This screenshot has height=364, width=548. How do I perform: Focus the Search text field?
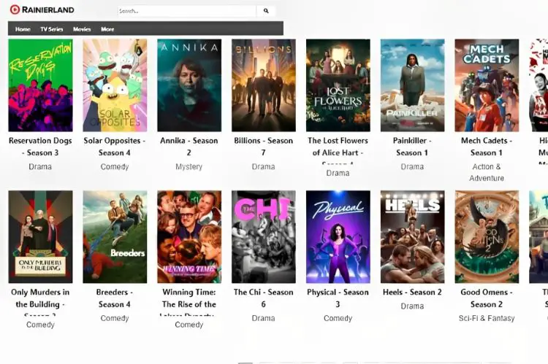tap(187, 11)
